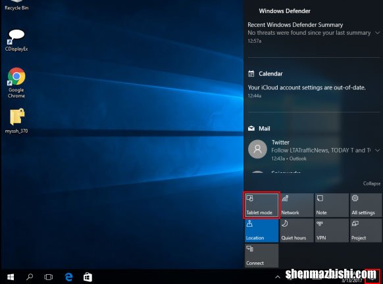Open the Store from the taskbar
This screenshot has width=383, height=284.
(x=88, y=277)
